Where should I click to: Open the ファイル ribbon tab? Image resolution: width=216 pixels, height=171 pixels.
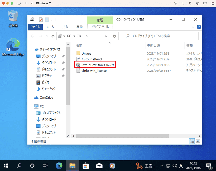[35, 27]
